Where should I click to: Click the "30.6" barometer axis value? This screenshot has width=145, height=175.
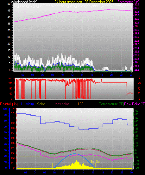[137, 4]
